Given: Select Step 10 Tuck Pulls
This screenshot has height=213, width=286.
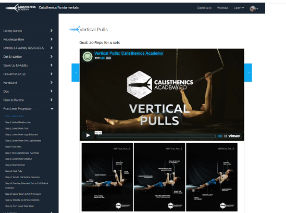Looking at the screenshot, I should pyautogui.click(x=14, y=171).
